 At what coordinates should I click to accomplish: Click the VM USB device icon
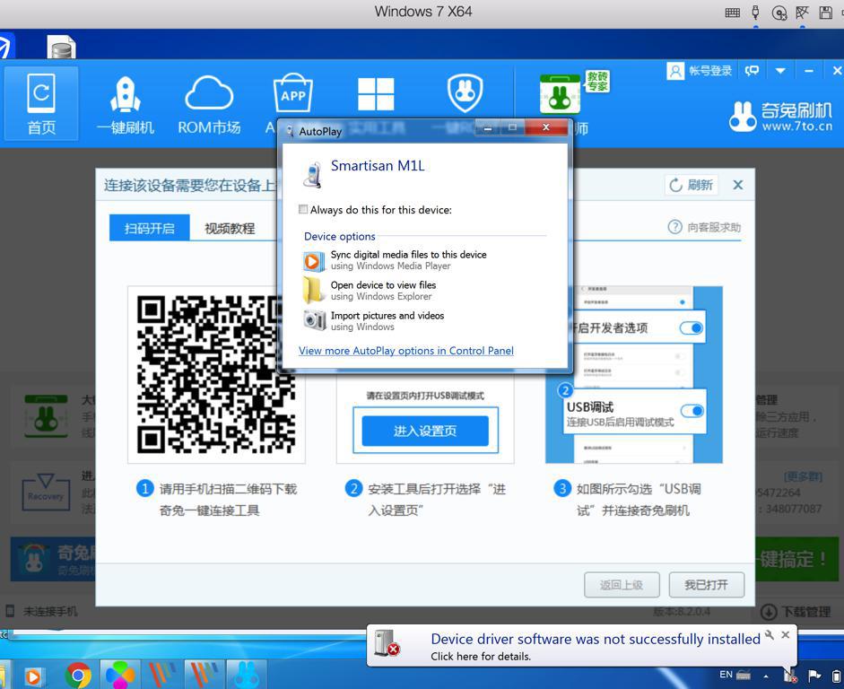point(756,13)
